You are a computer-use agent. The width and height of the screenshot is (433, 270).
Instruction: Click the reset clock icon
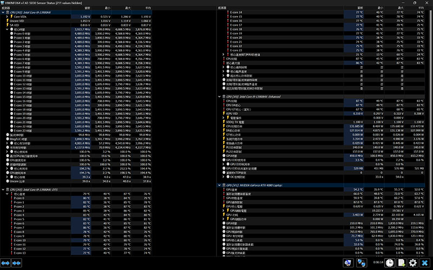(x=390, y=262)
